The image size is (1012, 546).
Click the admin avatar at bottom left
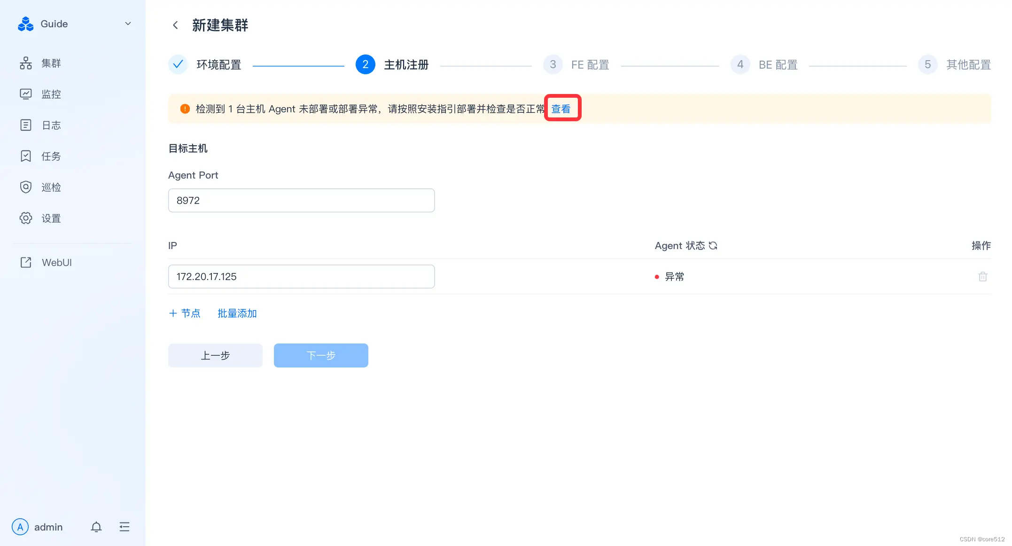pyautogui.click(x=20, y=527)
